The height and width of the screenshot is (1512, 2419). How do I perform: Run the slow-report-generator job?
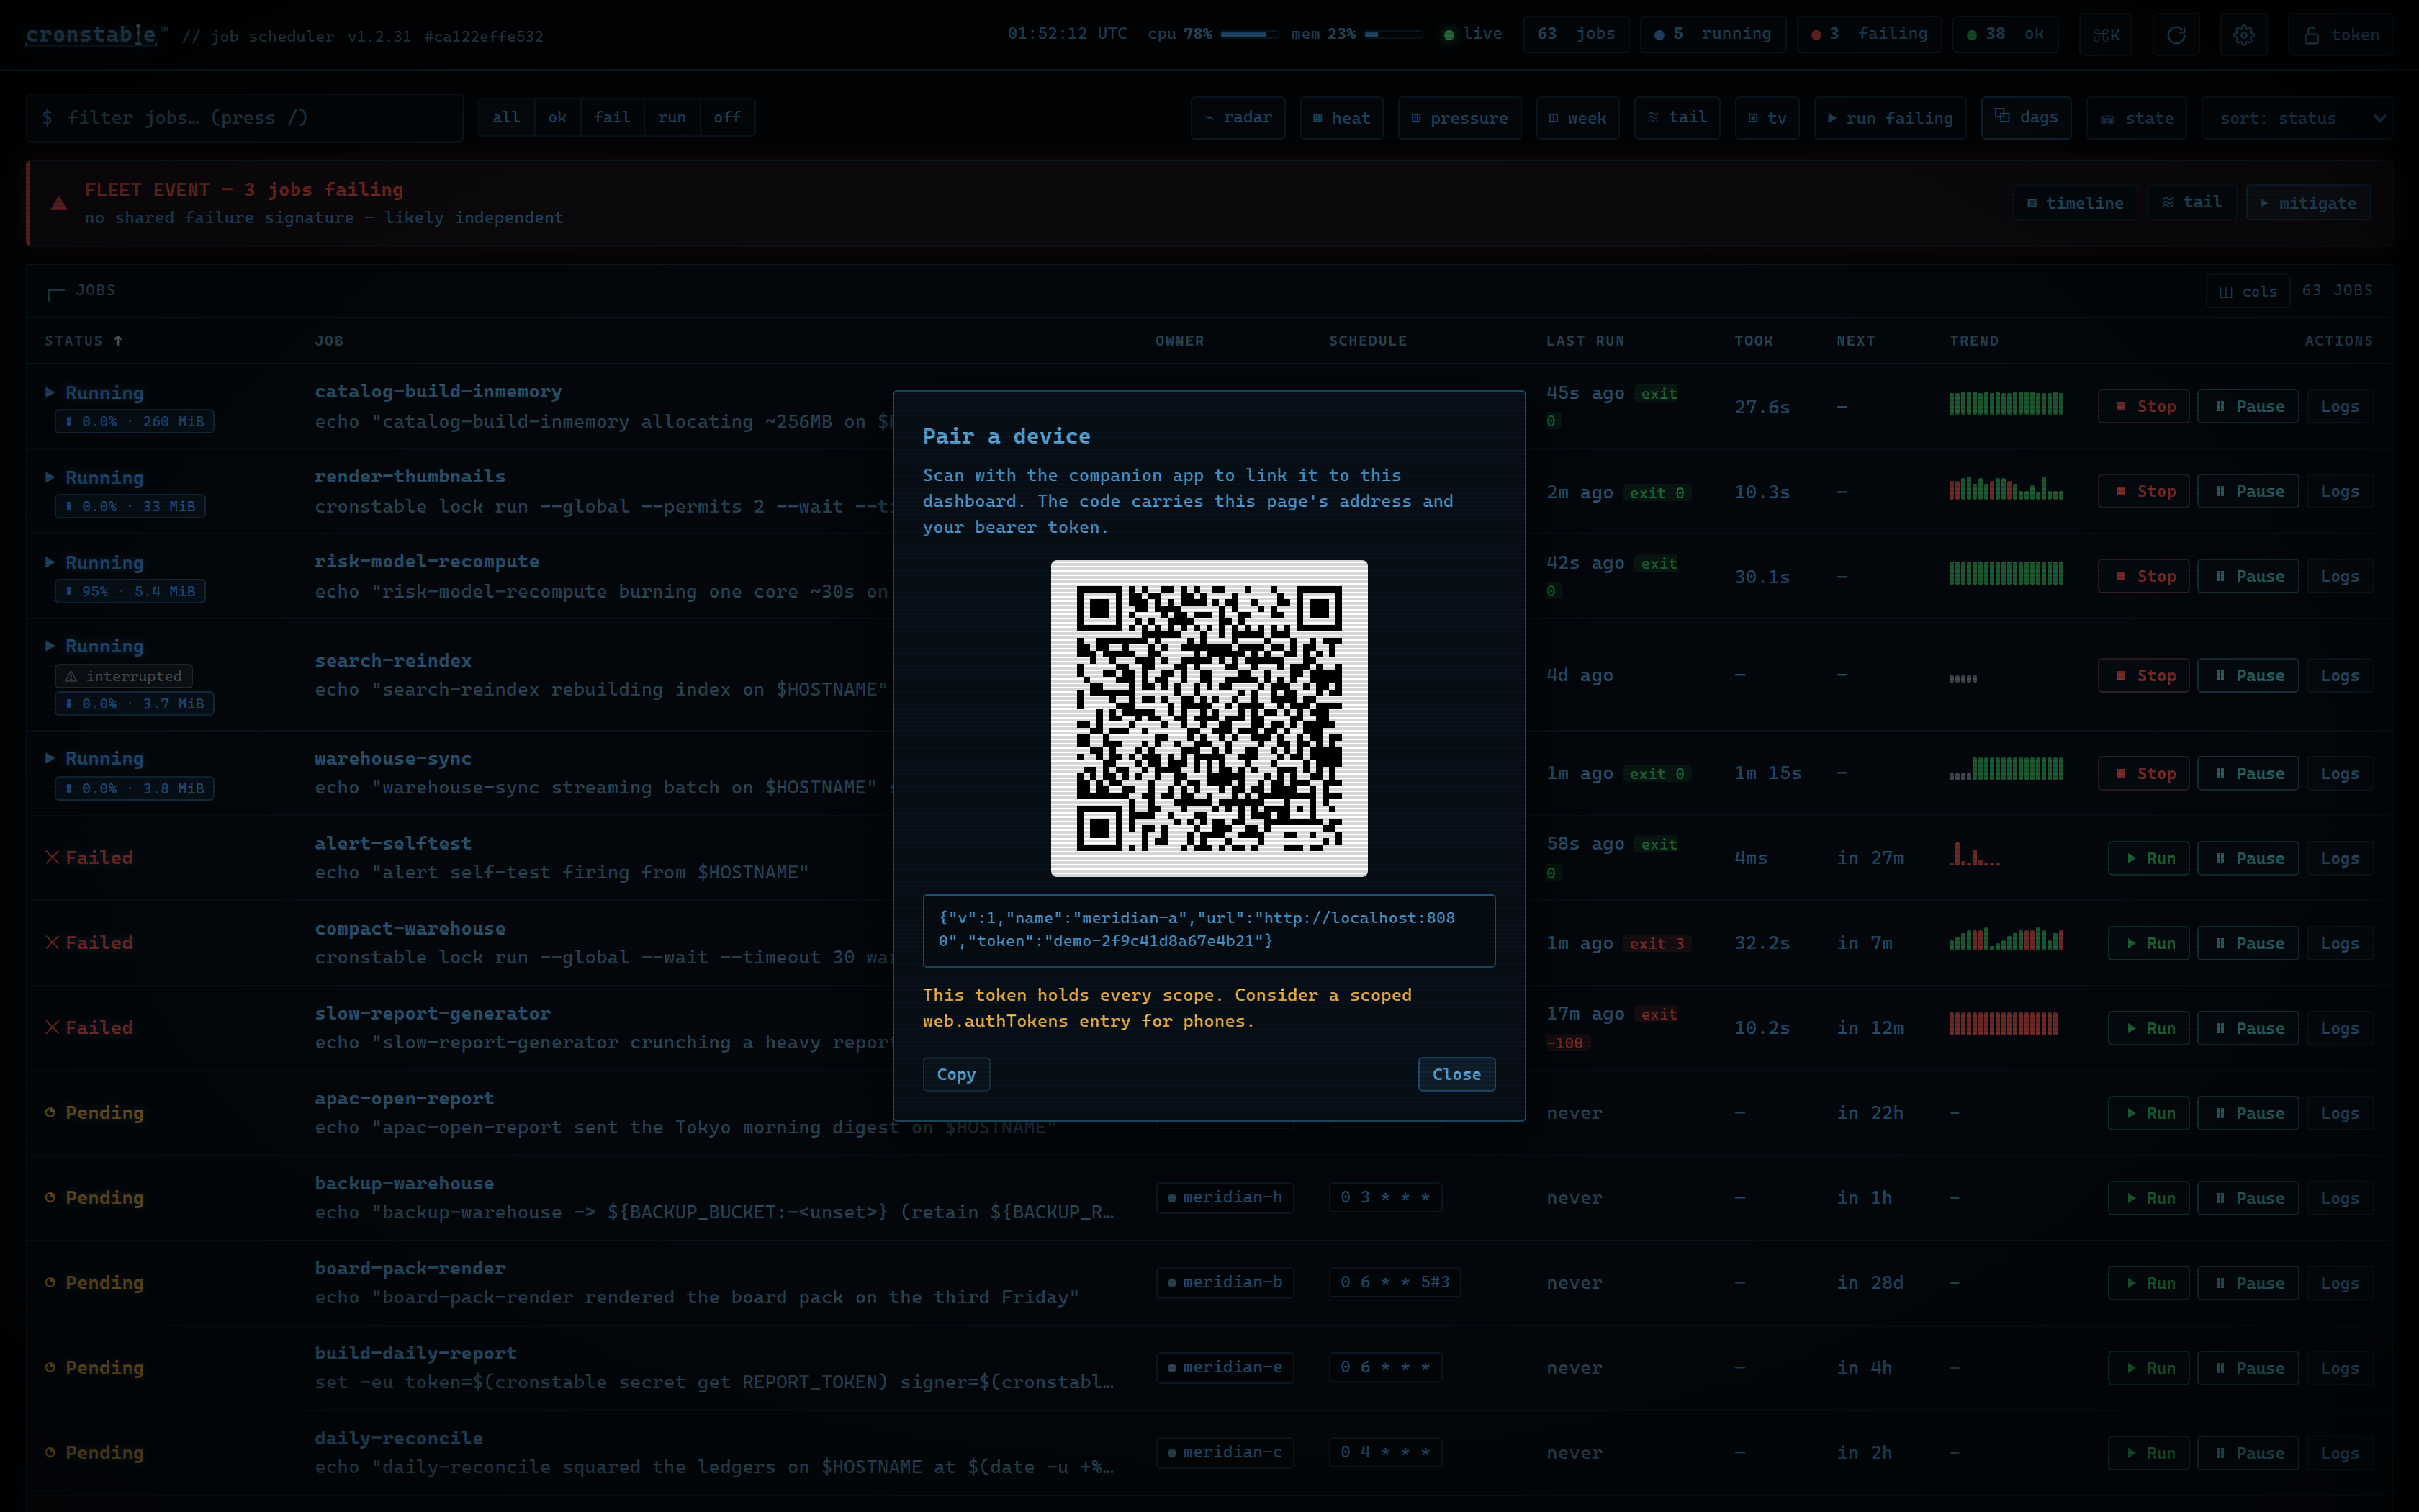(x=2149, y=1029)
